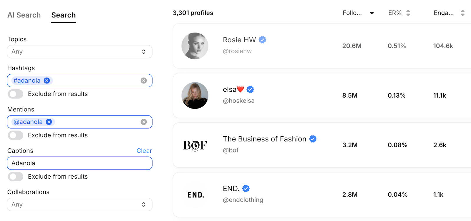Toggle Exclude from results under Mentions
The image size is (471, 221).
coord(15,135)
